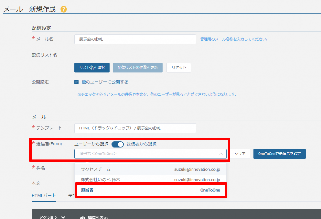This screenshot has height=219, width=321.
Task: Uncheck 他のユーザーに公開する
Action: tap(76, 82)
